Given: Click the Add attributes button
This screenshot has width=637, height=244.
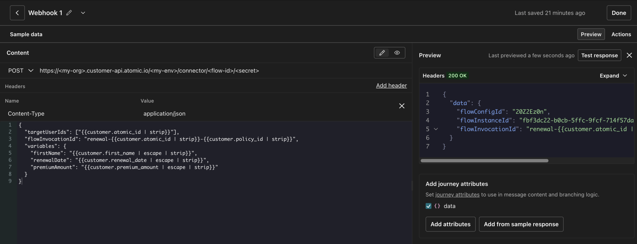Looking at the screenshot, I should (450, 224).
